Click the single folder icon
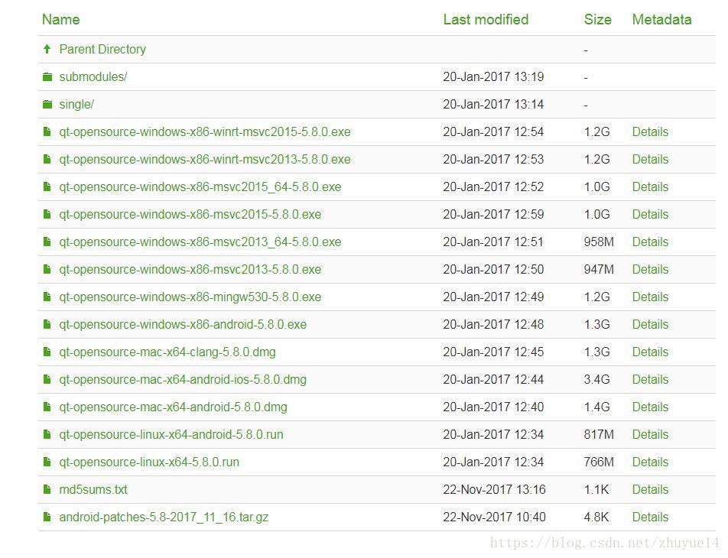The image size is (728, 558). [x=47, y=104]
